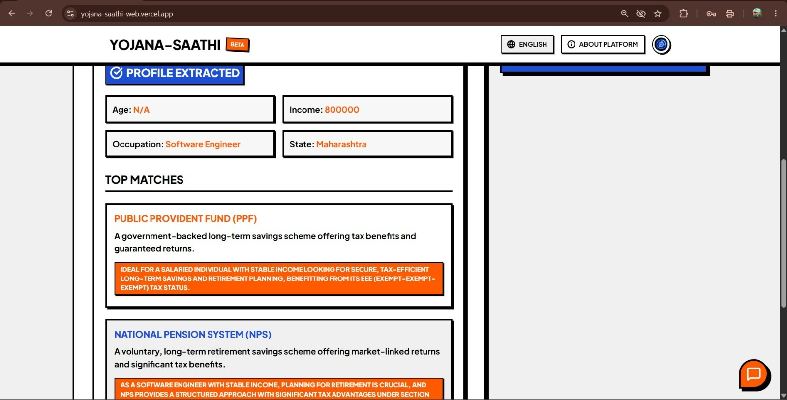Select the State: Maharashtra field
Viewport: 787px width, 400px height.
367,144
